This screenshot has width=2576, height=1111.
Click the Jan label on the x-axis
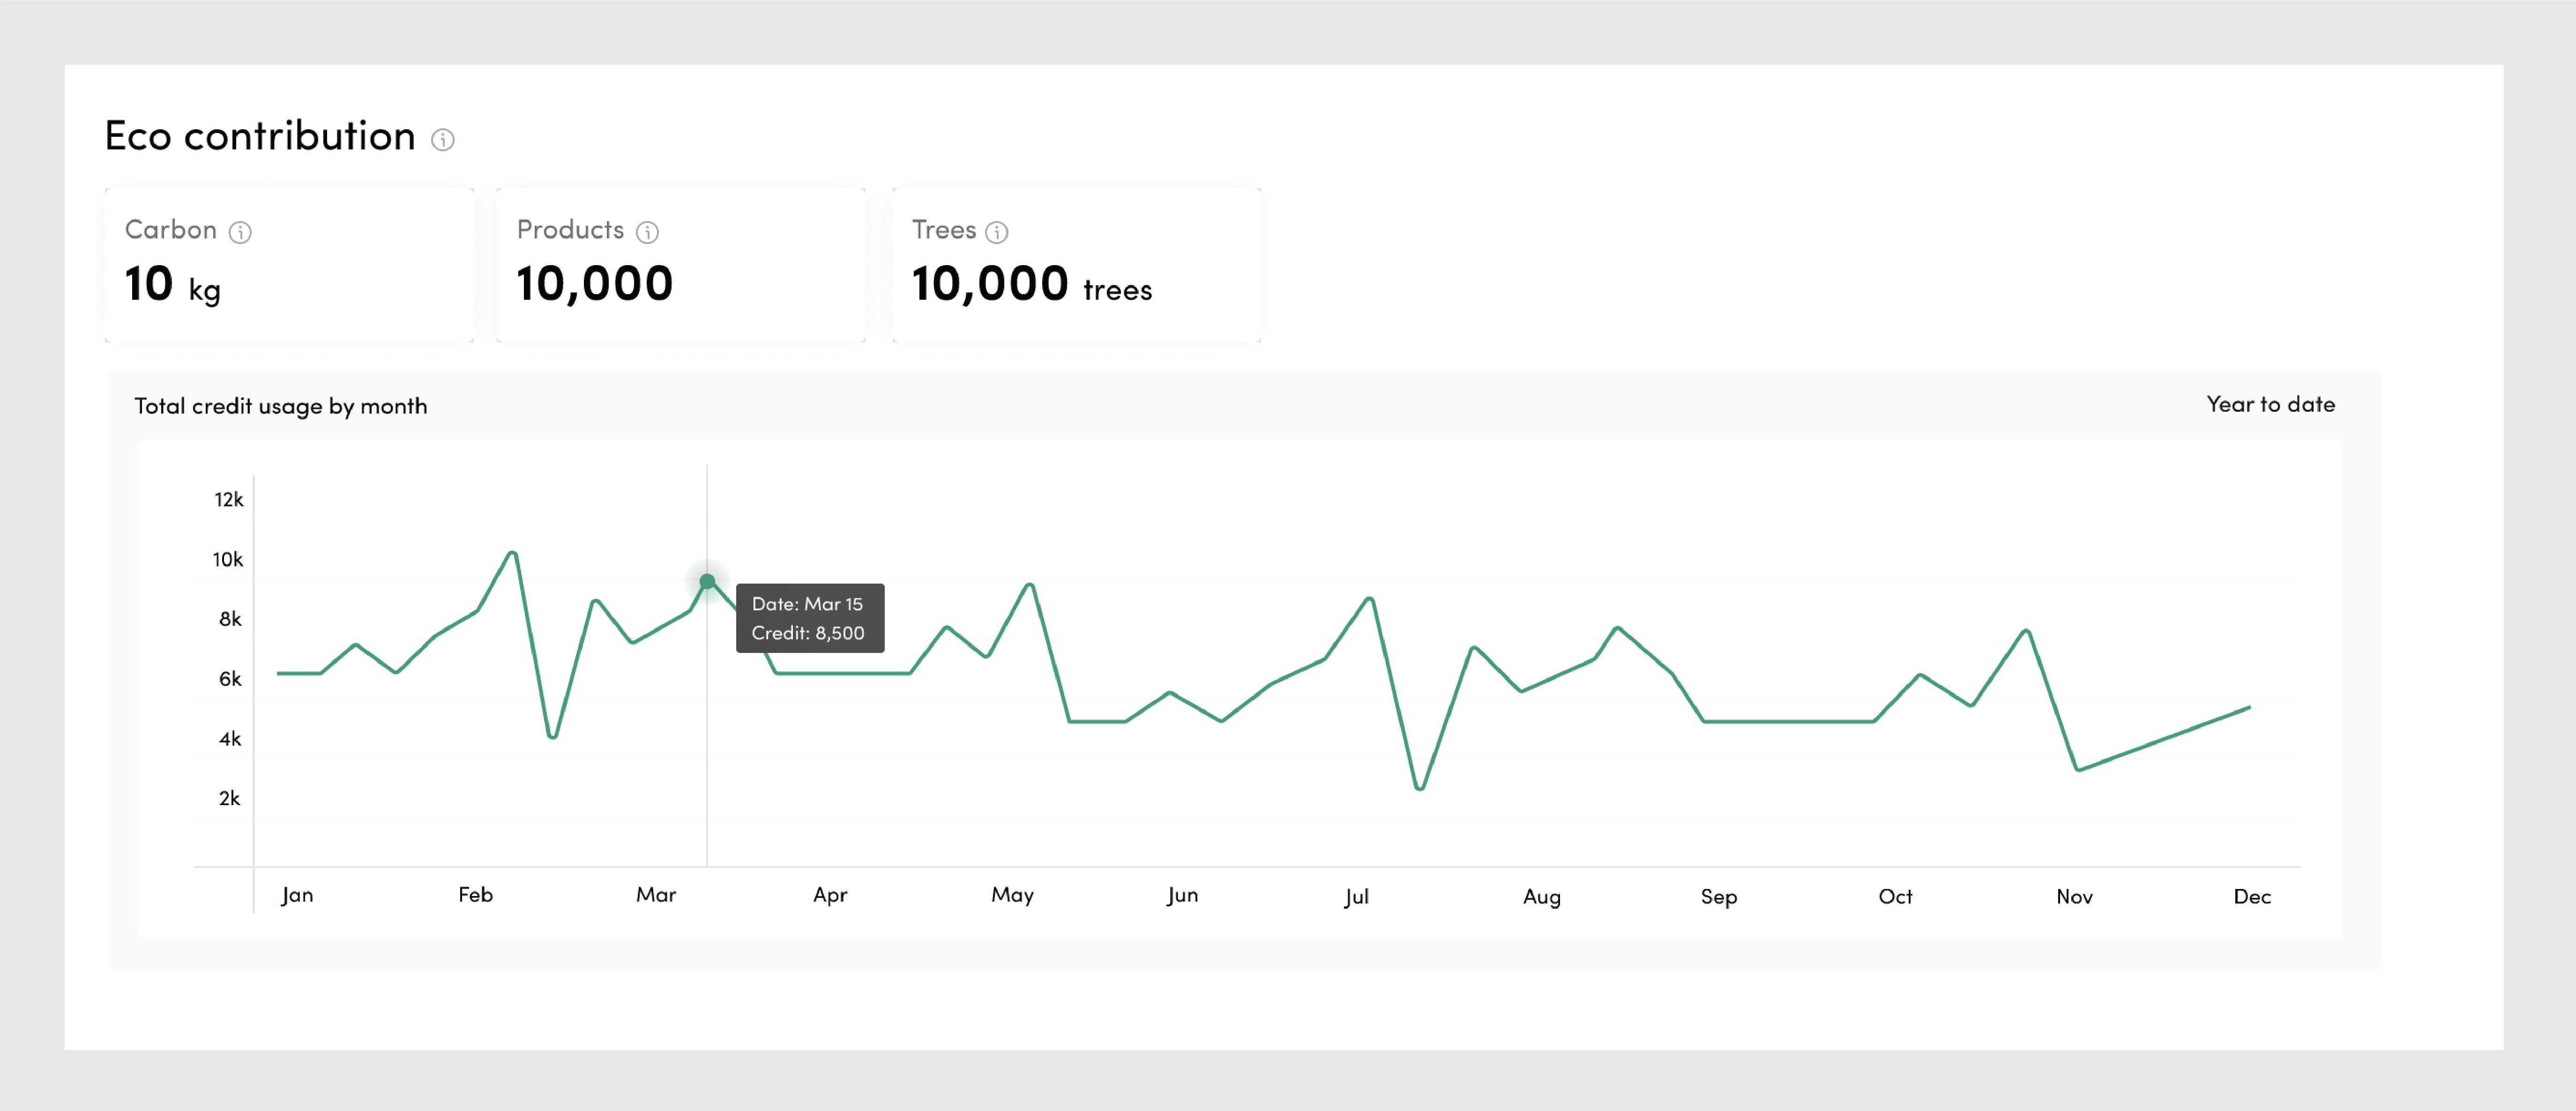(x=297, y=895)
